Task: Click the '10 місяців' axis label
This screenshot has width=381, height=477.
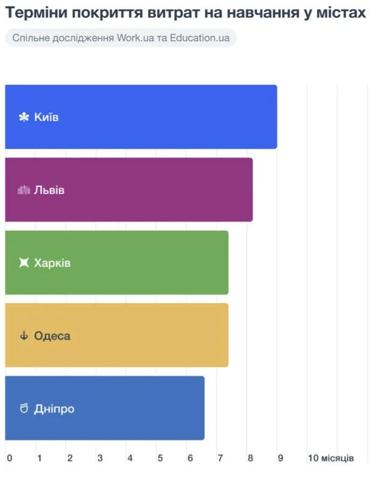Action: click(331, 458)
